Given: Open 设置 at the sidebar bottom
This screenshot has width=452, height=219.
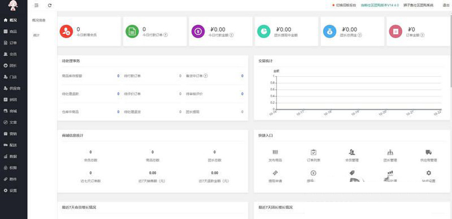Looking at the screenshot, I should coord(10,190).
